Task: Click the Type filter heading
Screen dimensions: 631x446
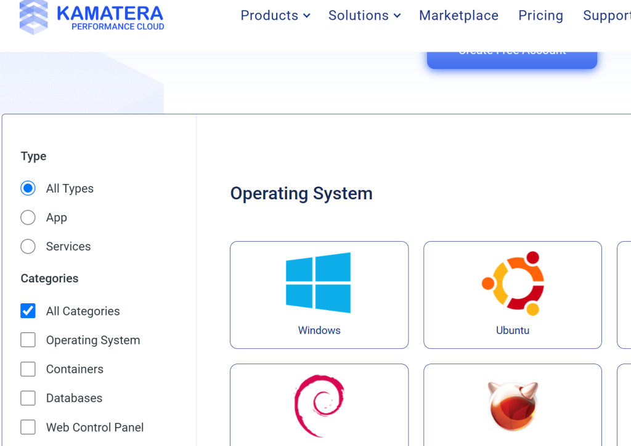Action: (x=33, y=156)
